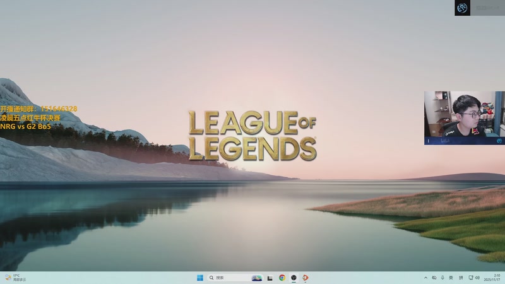
Task: Open the red arrow app in taskbar
Action: (x=306, y=278)
